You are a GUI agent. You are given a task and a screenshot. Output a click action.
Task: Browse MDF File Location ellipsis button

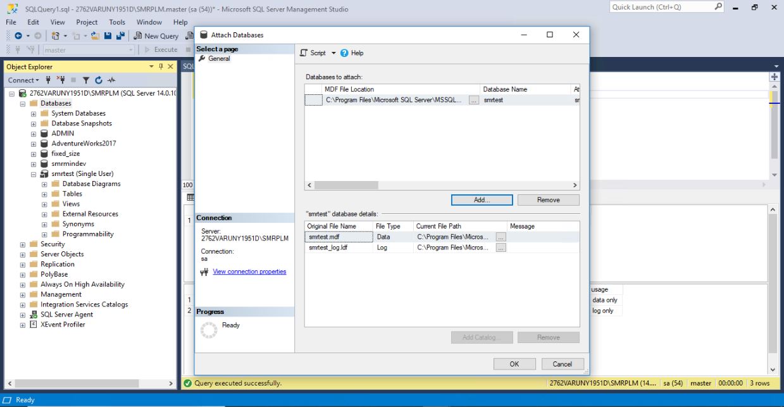coord(474,100)
